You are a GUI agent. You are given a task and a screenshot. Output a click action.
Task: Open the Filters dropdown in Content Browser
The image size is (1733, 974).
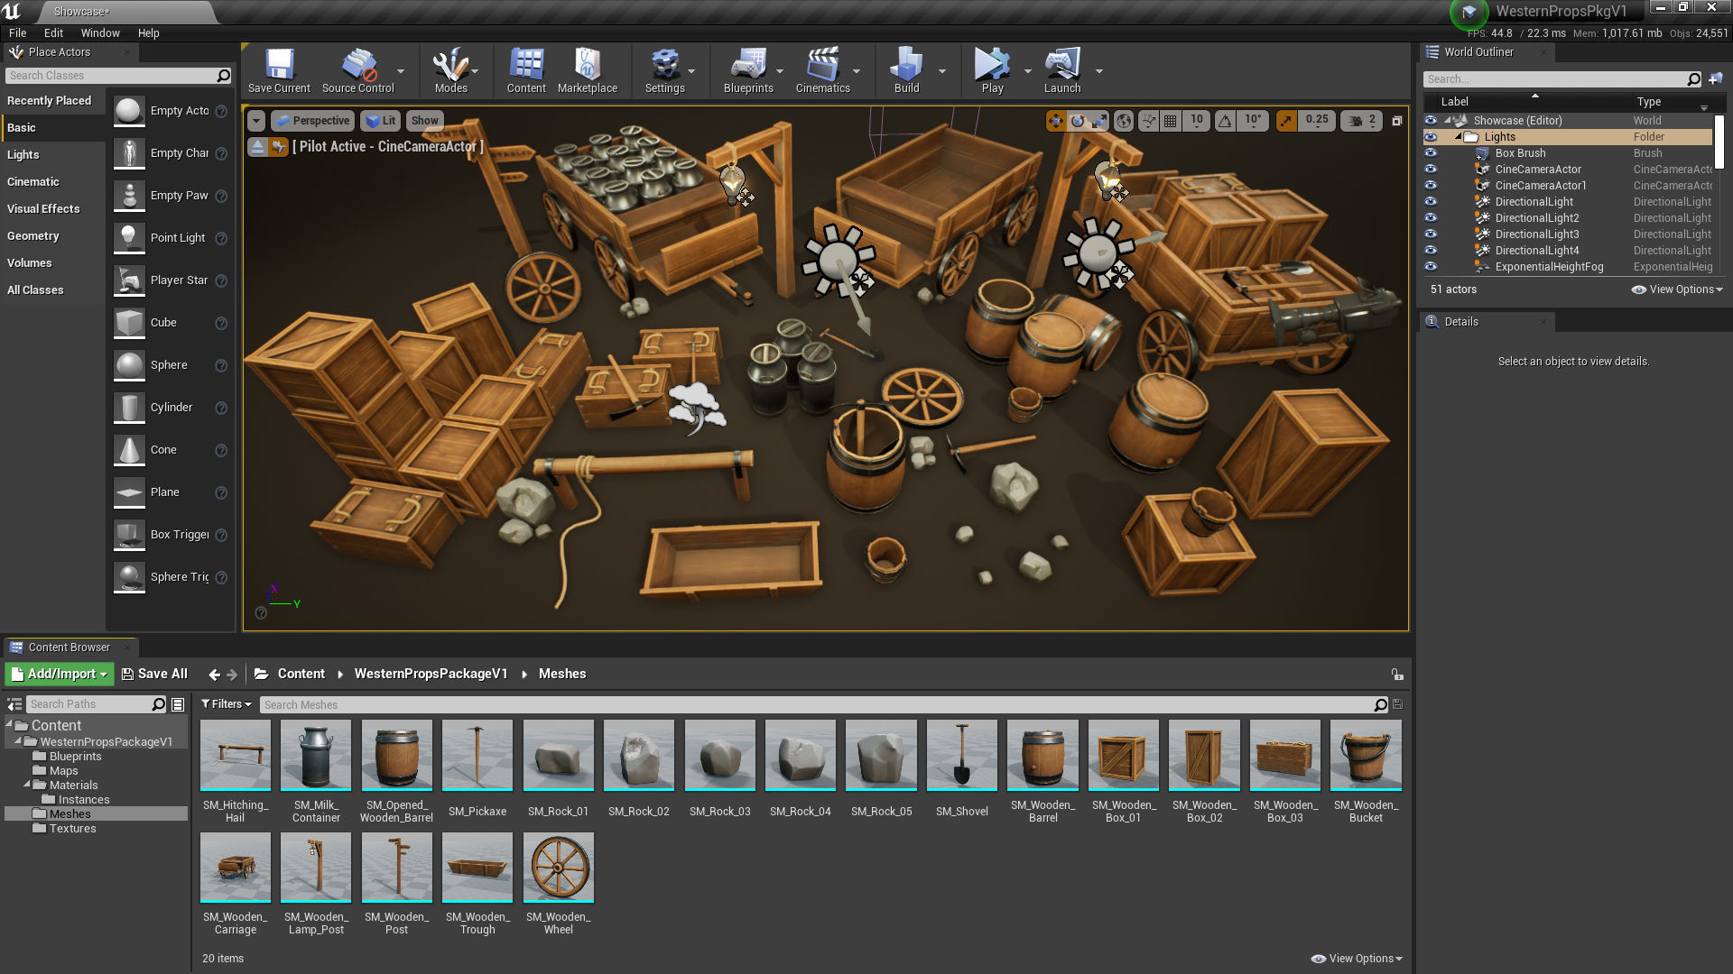(227, 704)
